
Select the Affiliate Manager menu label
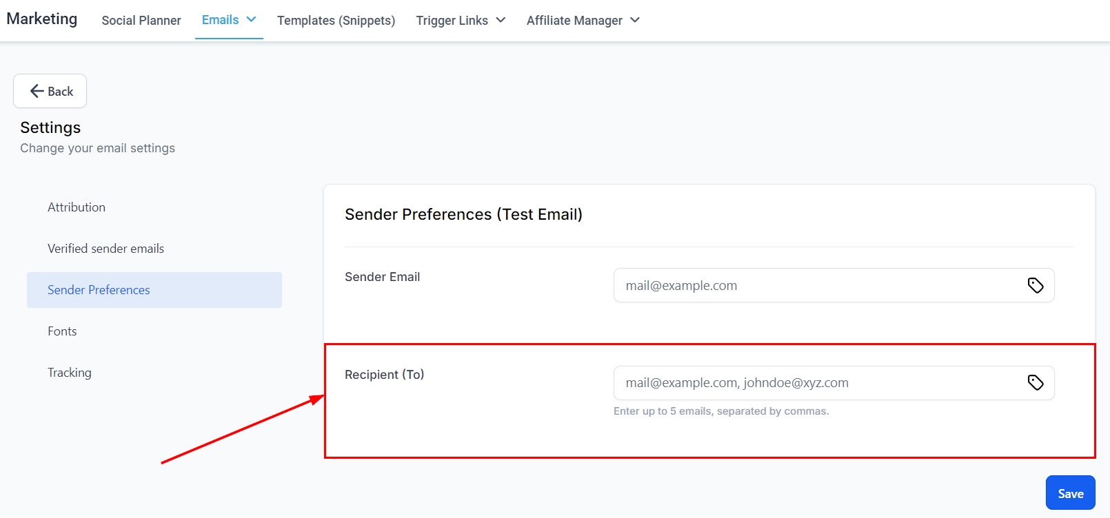[574, 21]
